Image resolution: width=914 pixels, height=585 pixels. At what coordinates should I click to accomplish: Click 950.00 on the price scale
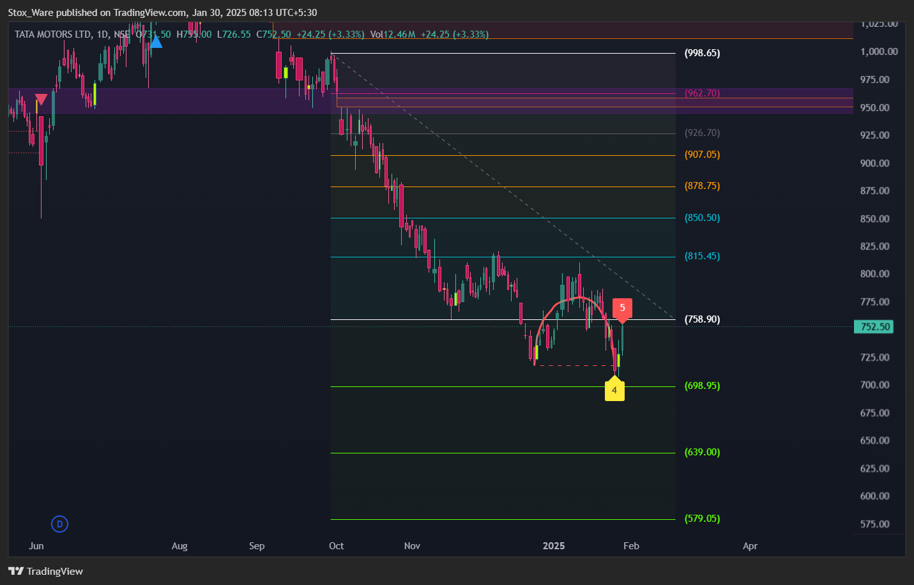point(874,108)
